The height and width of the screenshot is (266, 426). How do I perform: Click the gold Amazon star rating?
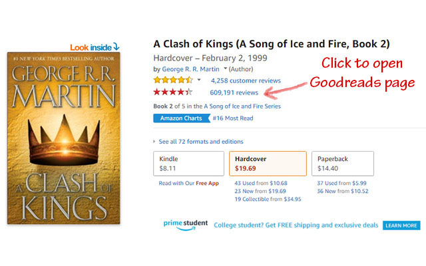[x=173, y=80]
